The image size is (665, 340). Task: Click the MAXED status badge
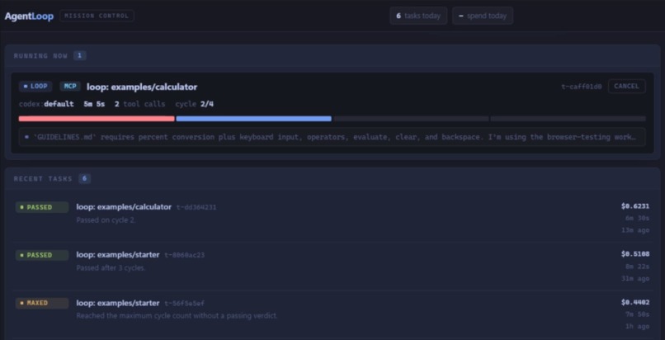pyautogui.click(x=42, y=303)
